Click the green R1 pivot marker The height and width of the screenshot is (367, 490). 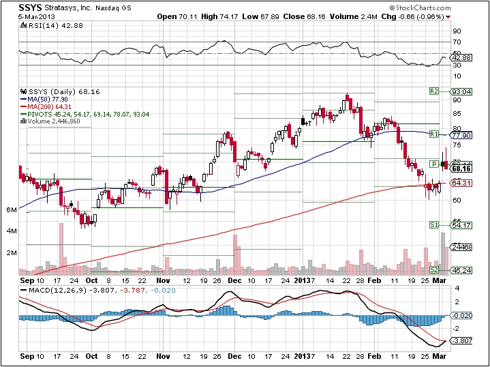coord(433,134)
